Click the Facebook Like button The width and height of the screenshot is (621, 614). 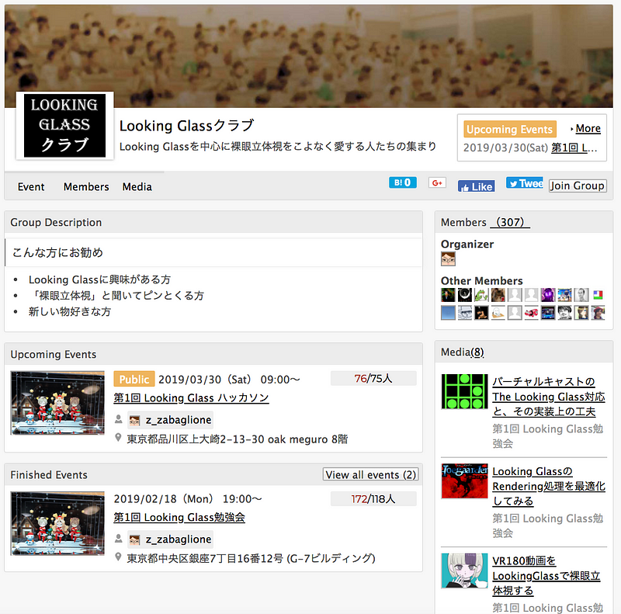477,186
